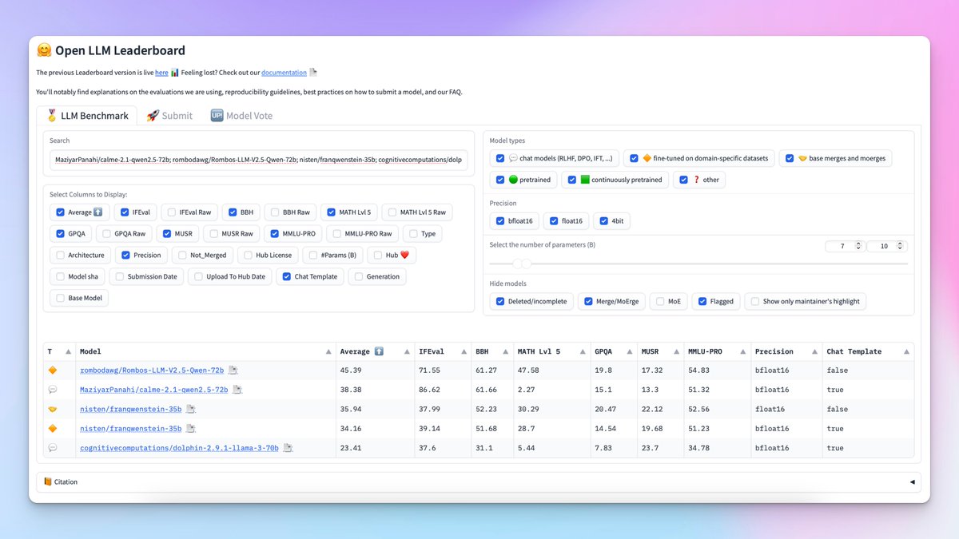Open the previous leaderboard 'here' link
The height and width of the screenshot is (539, 959).
pyautogui.click(x=161, y=73)
